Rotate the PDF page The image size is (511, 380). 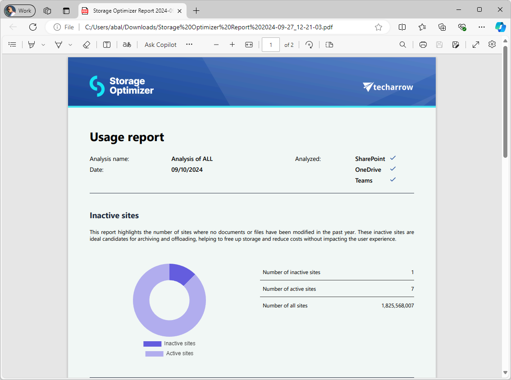pos(309,44)
